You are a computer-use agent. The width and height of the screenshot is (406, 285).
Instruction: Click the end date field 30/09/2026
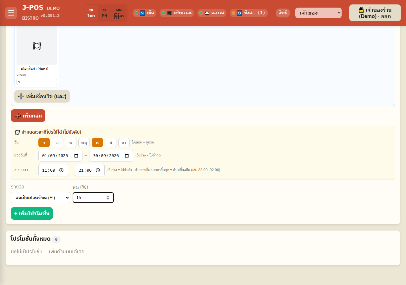[111, 156]
